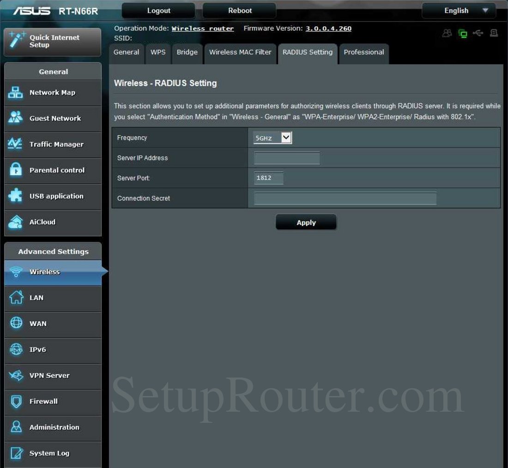508x468 pixels.
Task: Click the Traffic Manager graph icon
Action: point(15,143)
